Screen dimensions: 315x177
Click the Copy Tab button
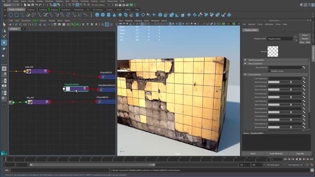point(300,153)
